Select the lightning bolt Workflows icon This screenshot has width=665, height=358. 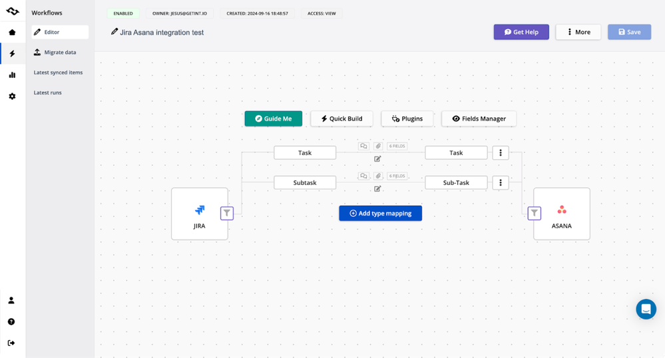[x=12, y=53]
